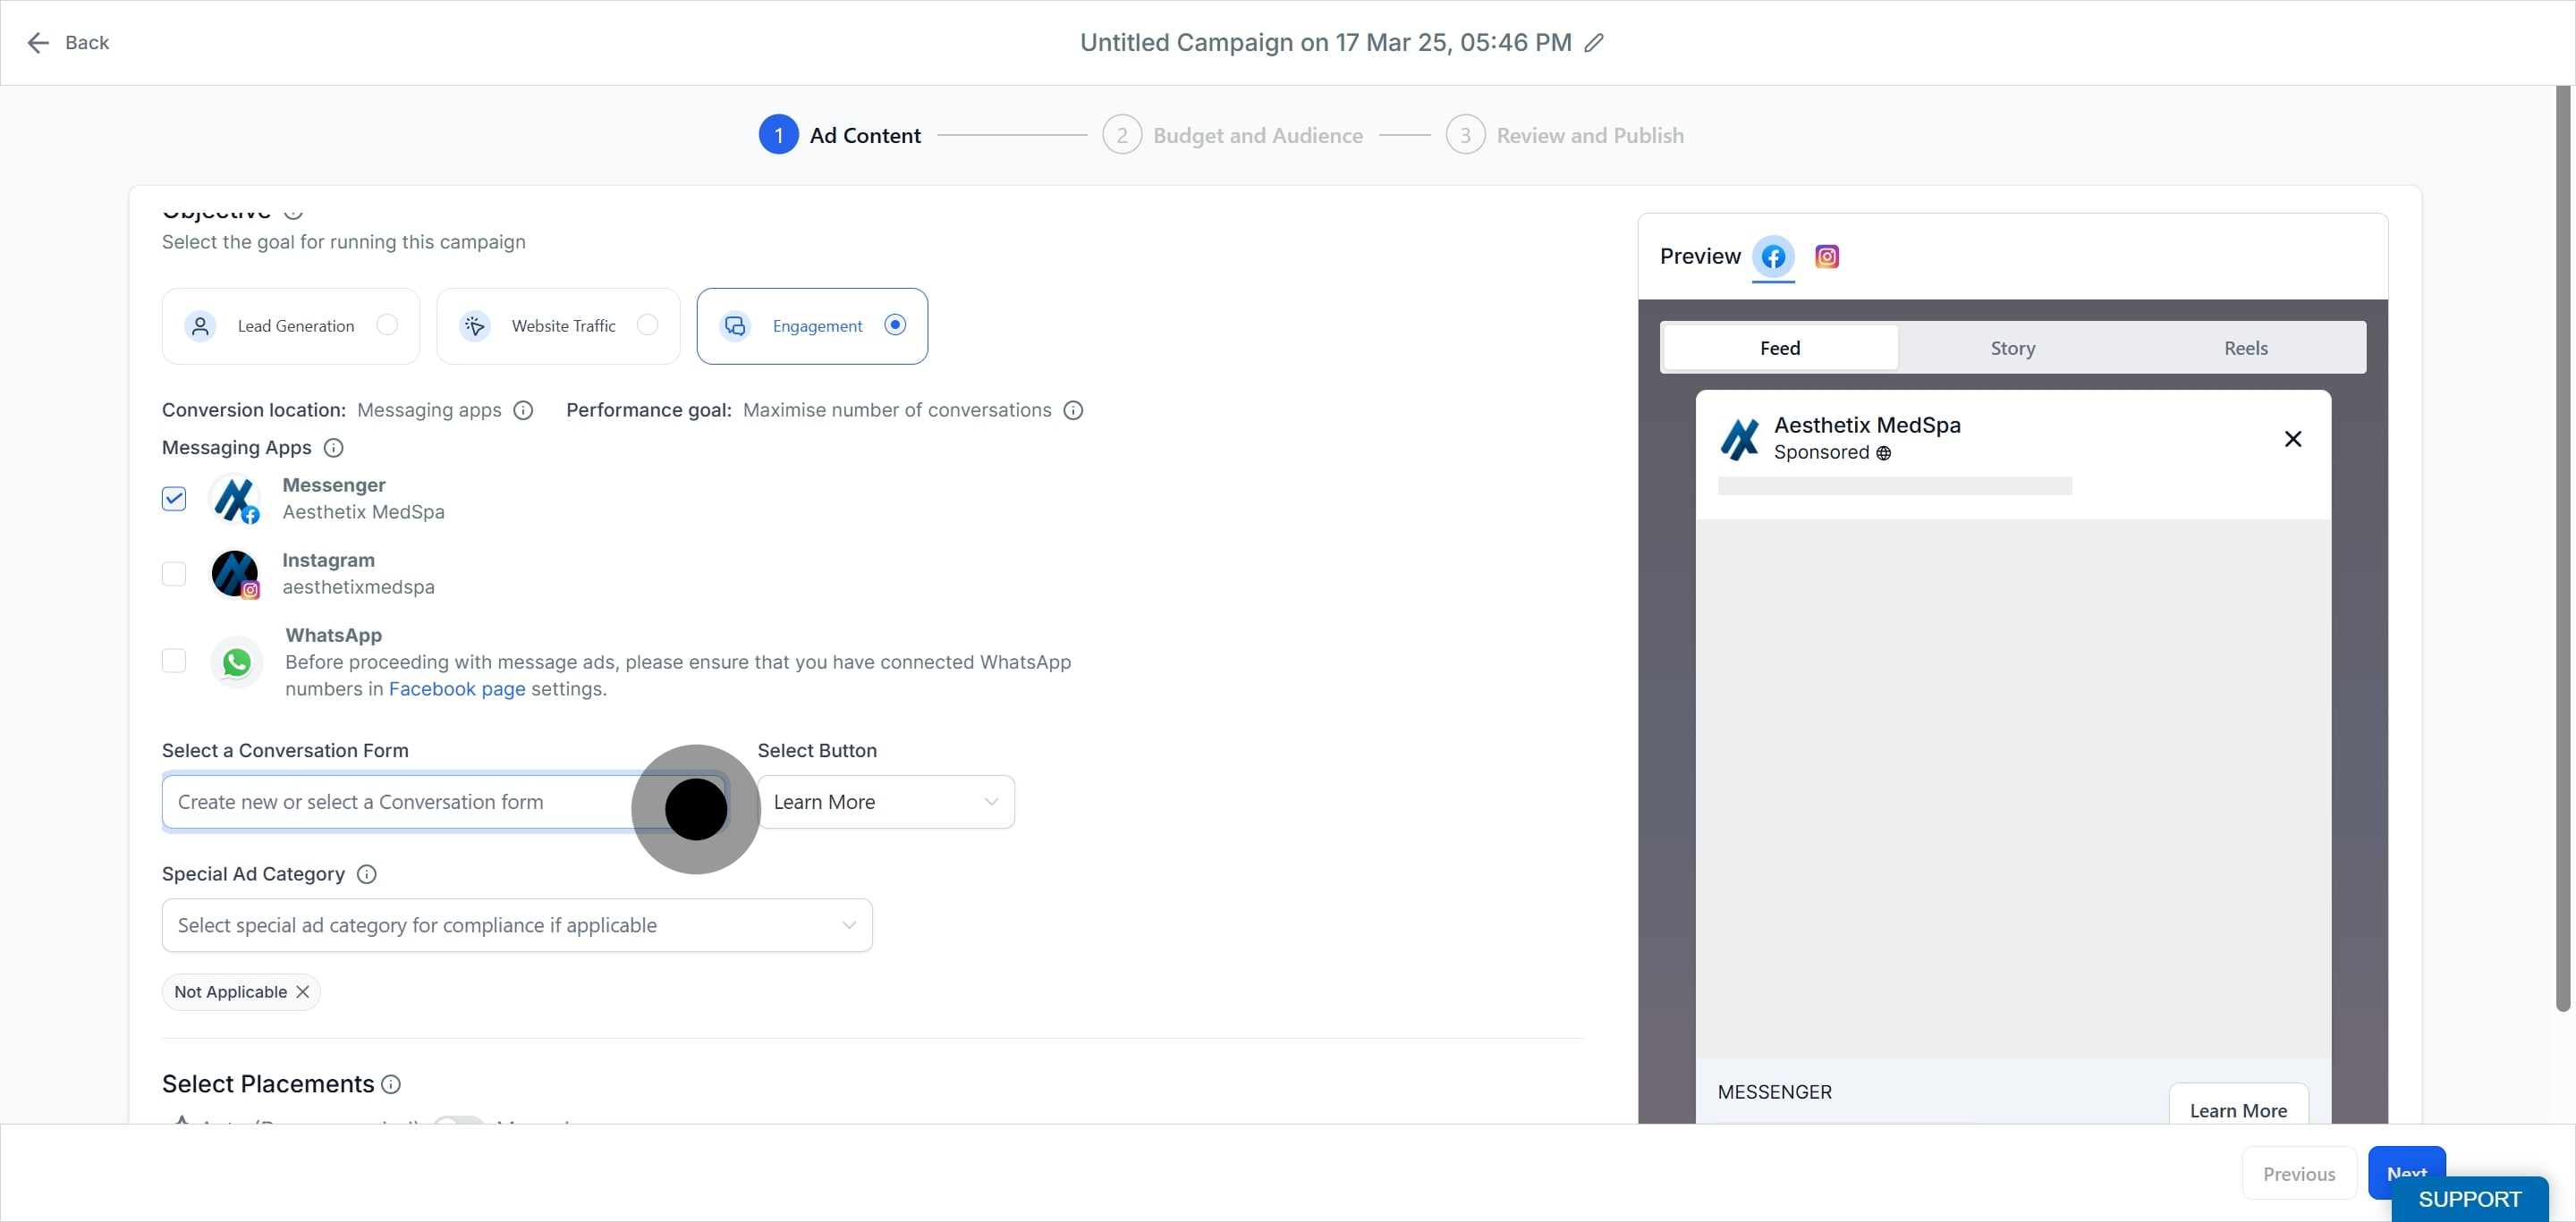Go to the Ad Content step
Image resolution: width=2576 pixels, height=1222 pixels.
(x=840, y=135)
